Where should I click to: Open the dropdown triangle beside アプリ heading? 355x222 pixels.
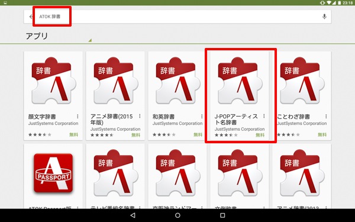(x=90, y=40)
